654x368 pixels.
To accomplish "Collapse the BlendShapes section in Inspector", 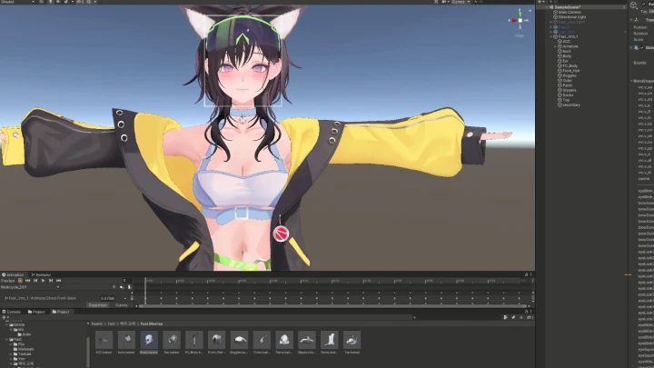I will click(x=631, y=81).
